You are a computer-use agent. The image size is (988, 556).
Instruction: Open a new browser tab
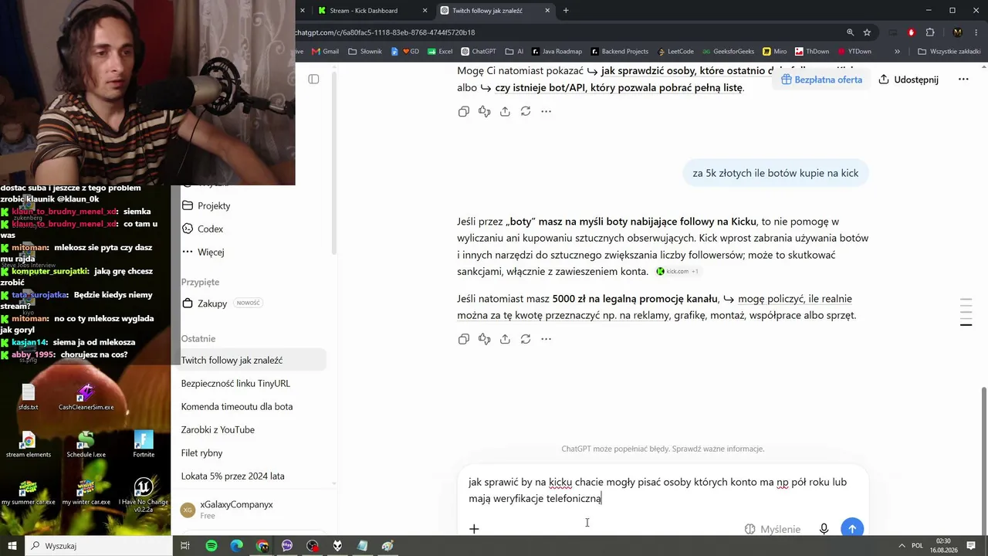point(566,11)
